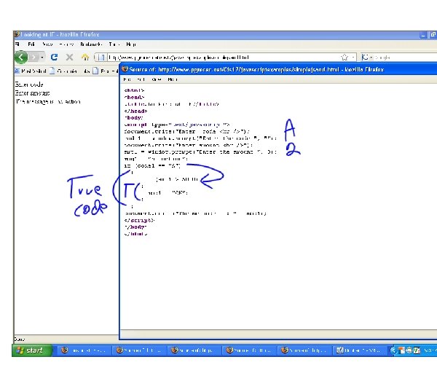437x373 pixels.
Task: Bookmark this page with the star icon
Action: click(x=345, y=58)
